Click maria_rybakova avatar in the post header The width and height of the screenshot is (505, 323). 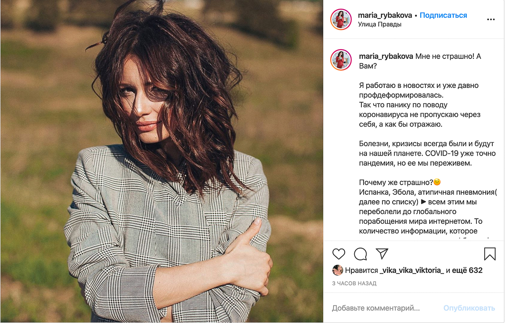point(341,19)
